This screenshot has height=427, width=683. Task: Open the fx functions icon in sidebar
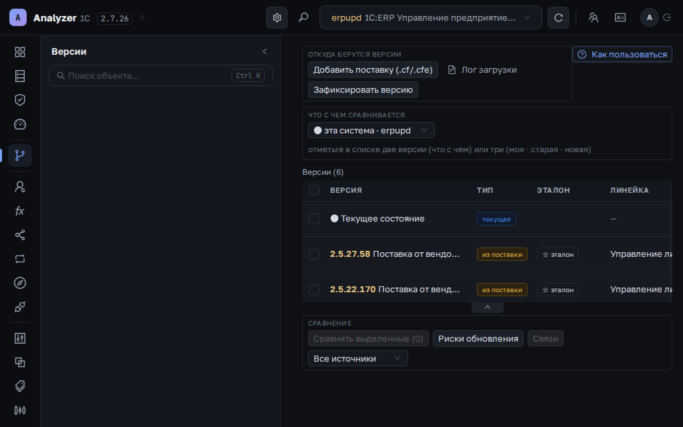(20, 211)
